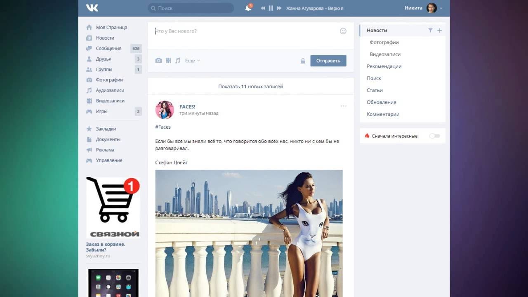
Task: Click the lock icon for post privacy
Action: pyautogui.click(x=303, y=61)
